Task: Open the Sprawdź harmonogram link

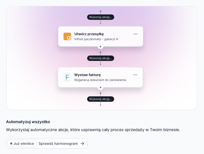Action: (58, 144)
